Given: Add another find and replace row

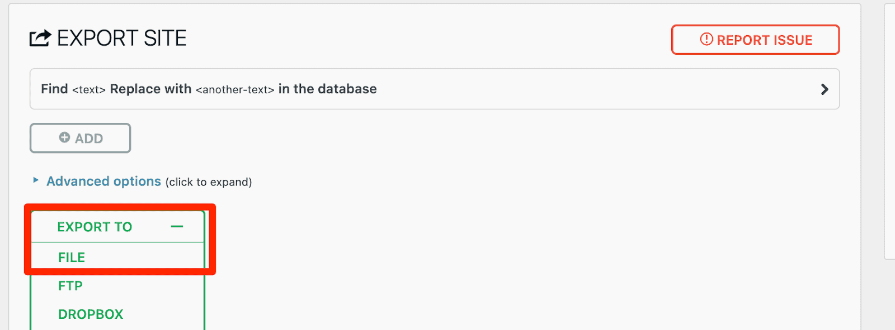Looking at the screenshot, I should tap(80, 138).
